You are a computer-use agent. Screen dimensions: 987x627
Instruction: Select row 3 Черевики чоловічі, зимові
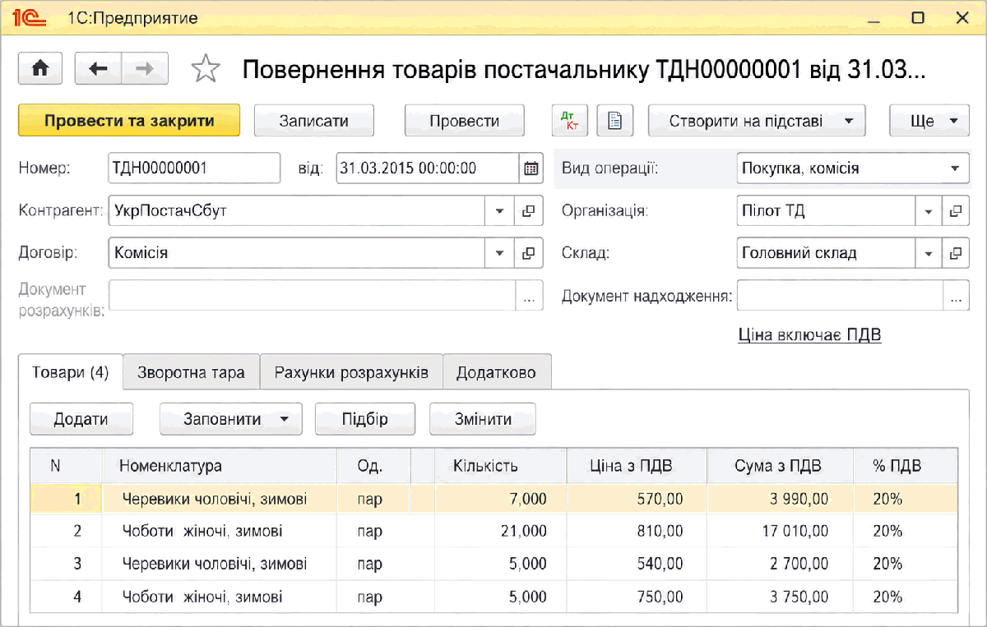point(494,565)
